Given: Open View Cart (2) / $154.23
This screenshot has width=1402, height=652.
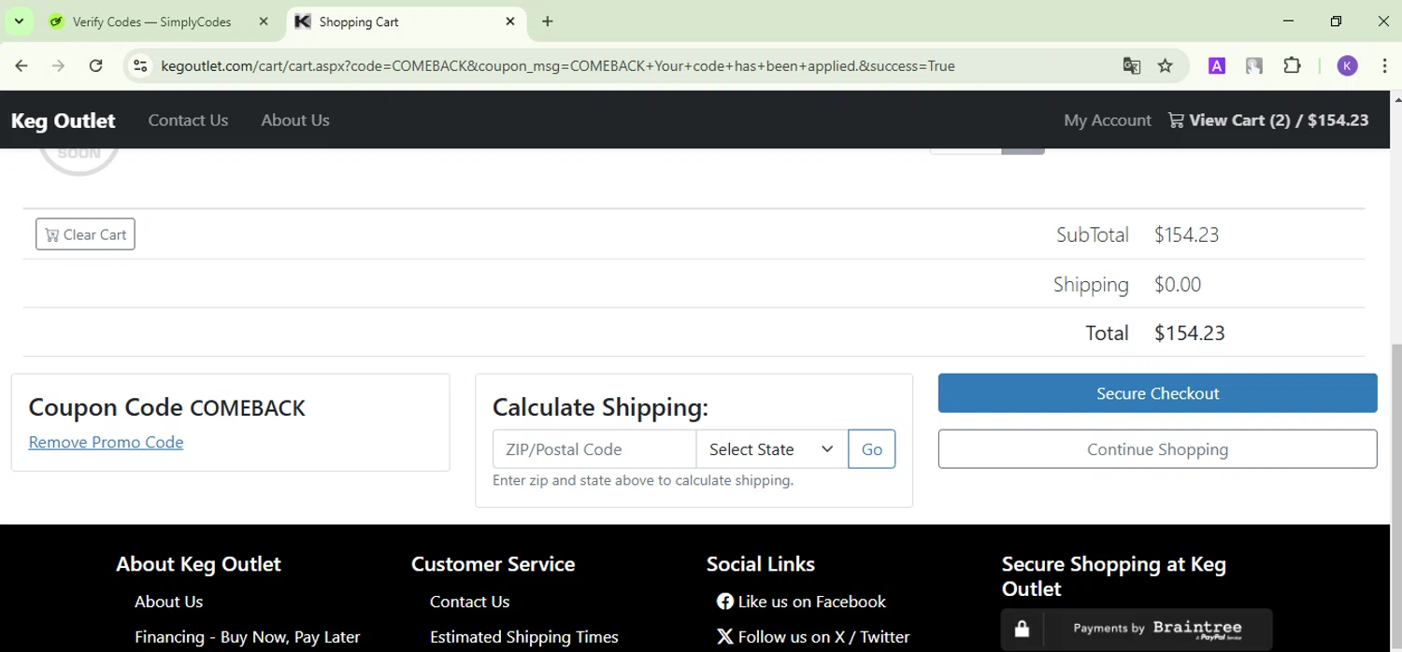Looking at the screenshot, I should point(1268,120).
